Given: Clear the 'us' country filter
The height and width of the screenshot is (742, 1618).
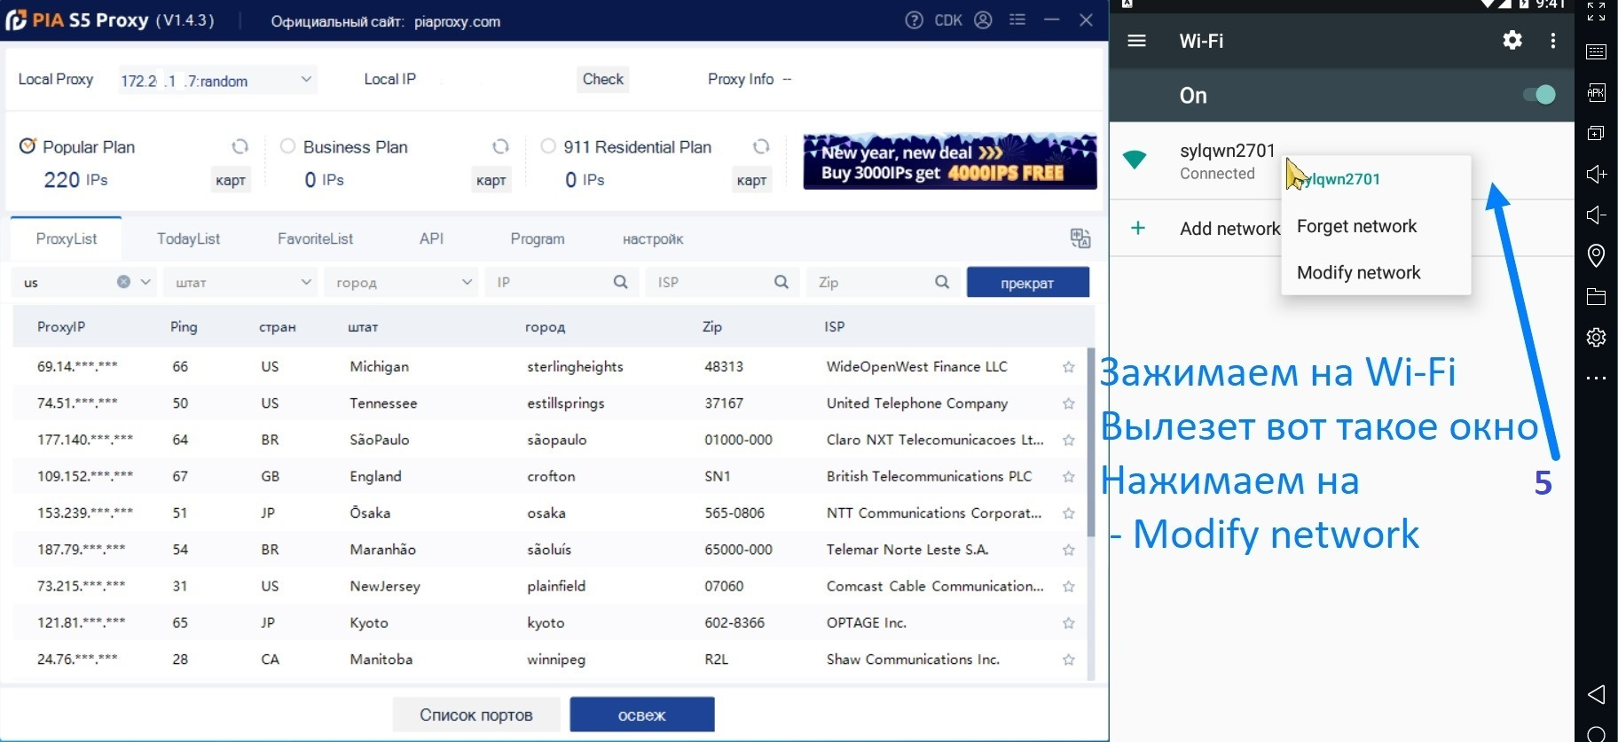Looking at the screenshot, I should click(x=123, y=282).
